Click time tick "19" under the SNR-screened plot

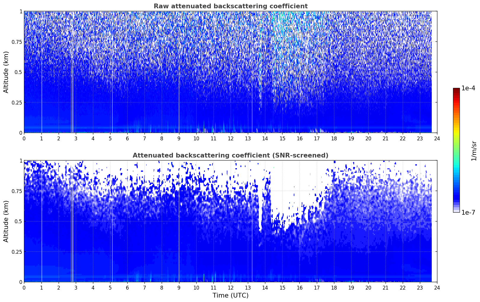(351, 287)
